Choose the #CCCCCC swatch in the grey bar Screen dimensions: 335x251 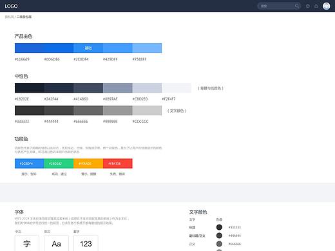(147, 111)
